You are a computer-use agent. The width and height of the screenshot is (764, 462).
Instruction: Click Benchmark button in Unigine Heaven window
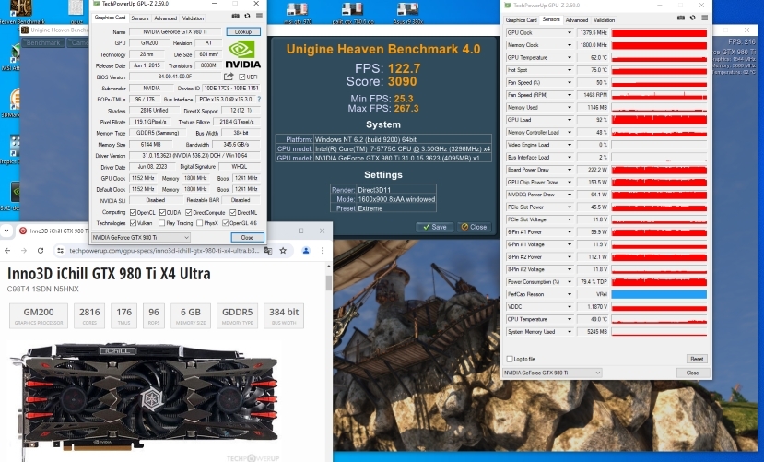click(x=43, y=43)
